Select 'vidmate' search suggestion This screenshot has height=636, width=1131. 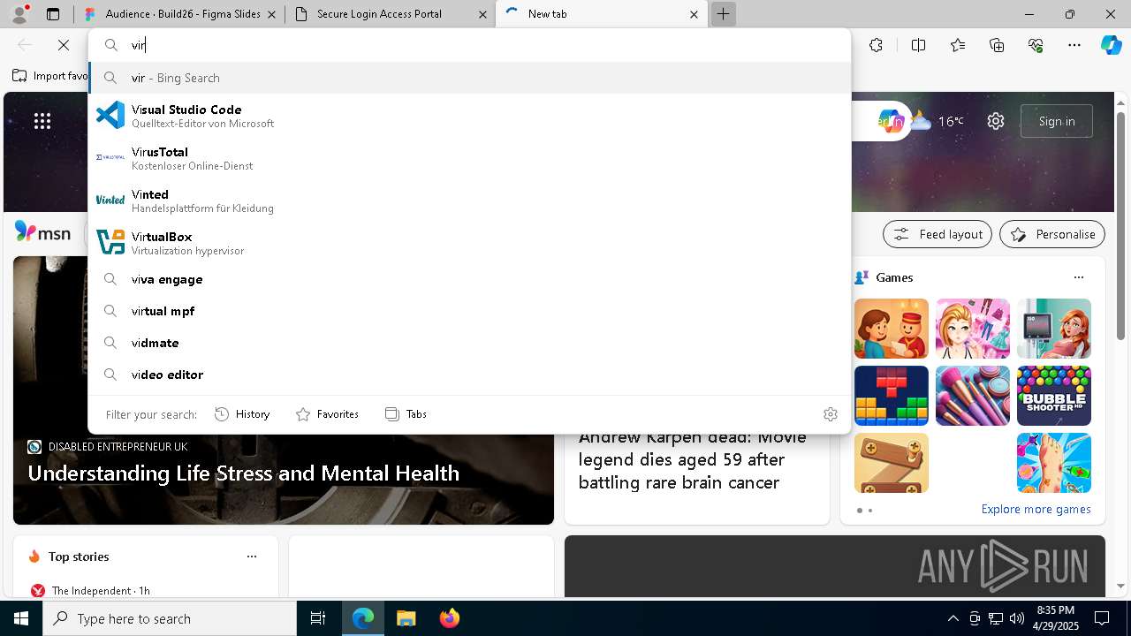point(469,343)
